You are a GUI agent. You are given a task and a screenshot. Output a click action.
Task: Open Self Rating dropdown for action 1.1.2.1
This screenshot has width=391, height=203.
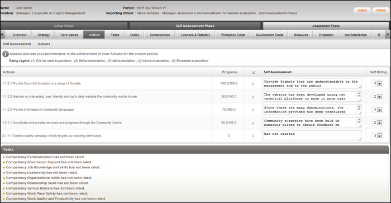point(377,84)
